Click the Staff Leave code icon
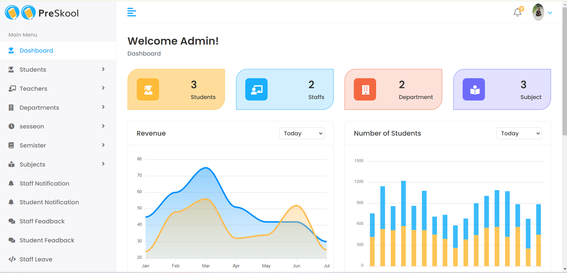This screenshot has height=273, width=567. pyautogui.click(x=11, y=259)
